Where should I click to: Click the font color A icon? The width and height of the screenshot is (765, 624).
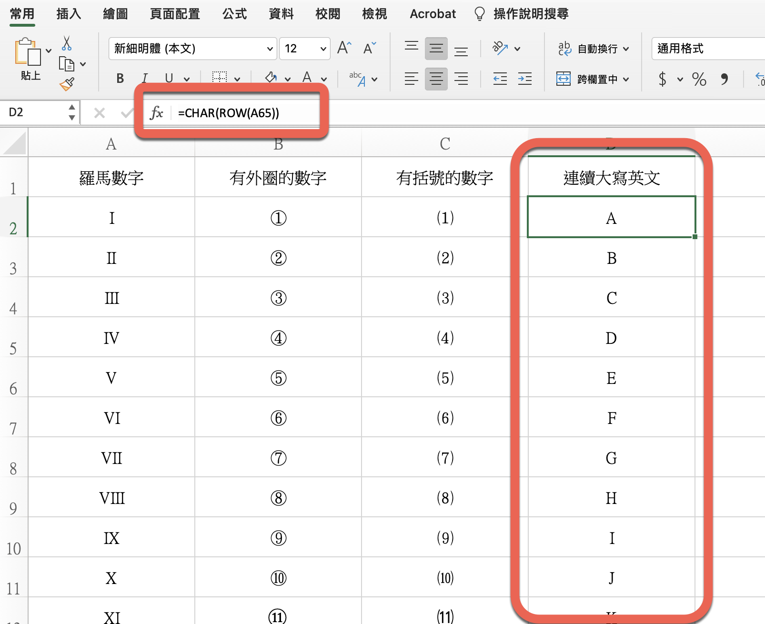307,78
